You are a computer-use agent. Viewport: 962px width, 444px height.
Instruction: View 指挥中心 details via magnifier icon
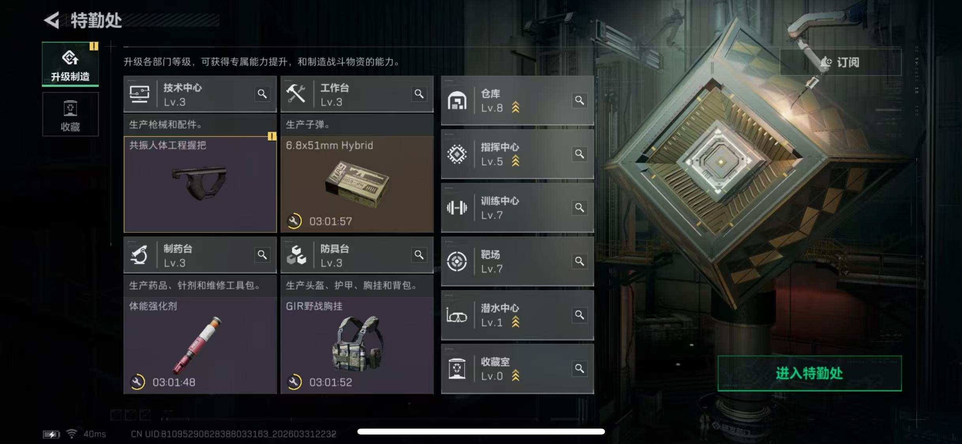point(579,154)
